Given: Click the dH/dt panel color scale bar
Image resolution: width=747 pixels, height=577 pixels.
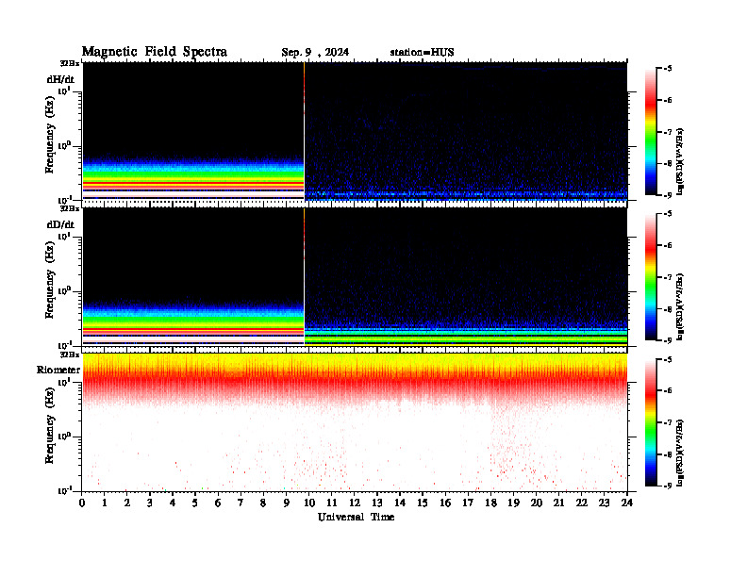Looking at the screenshot, I should [x=651, y=132].
